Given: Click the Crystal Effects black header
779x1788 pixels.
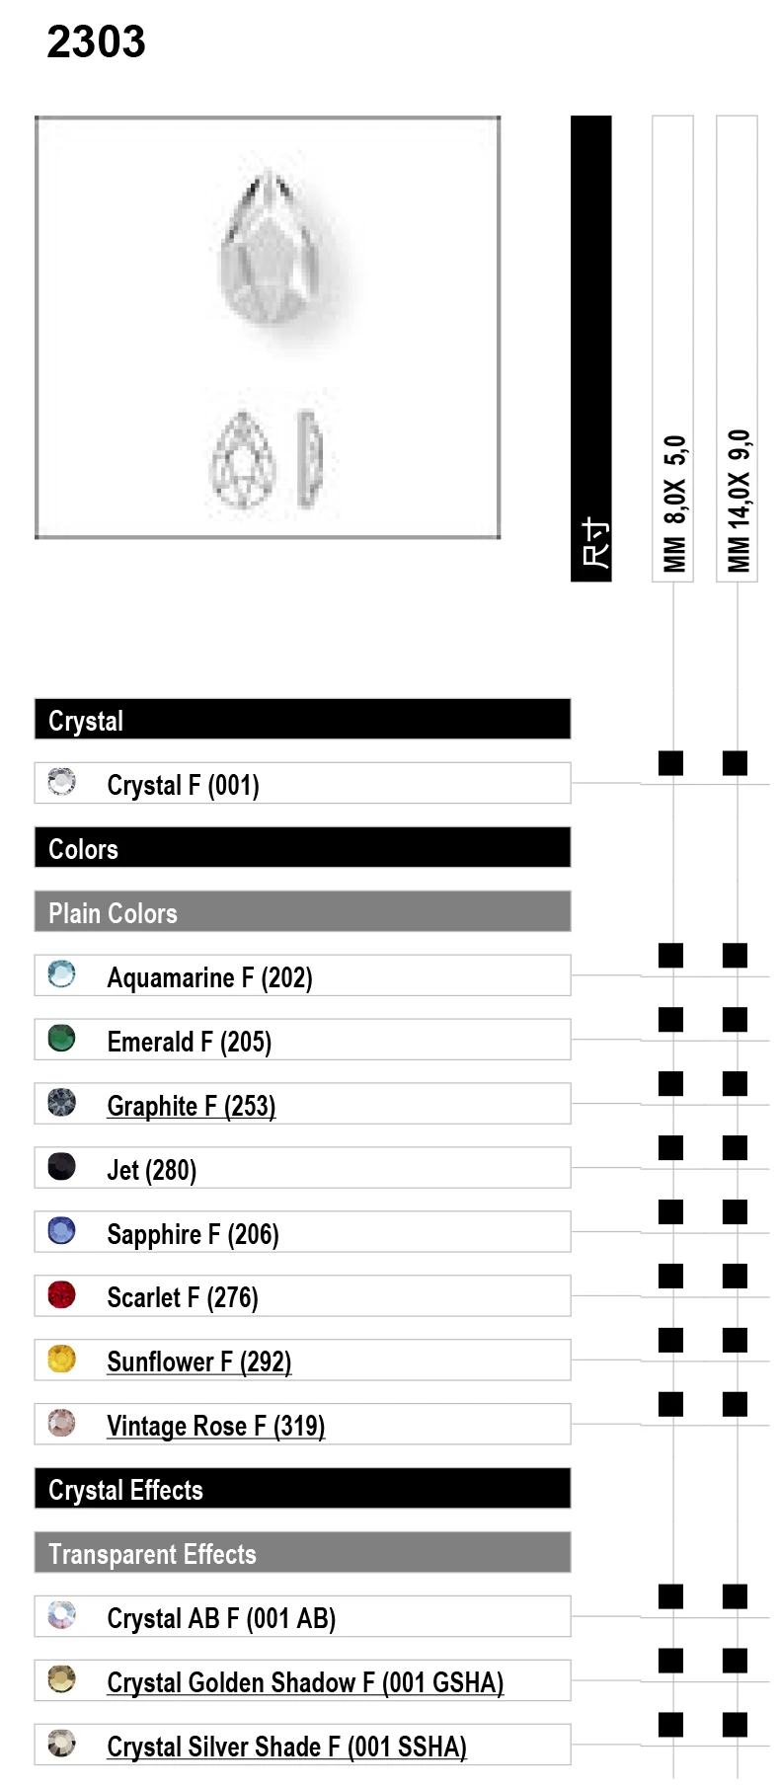Looking at the screenshot, I should point(302,1489).
